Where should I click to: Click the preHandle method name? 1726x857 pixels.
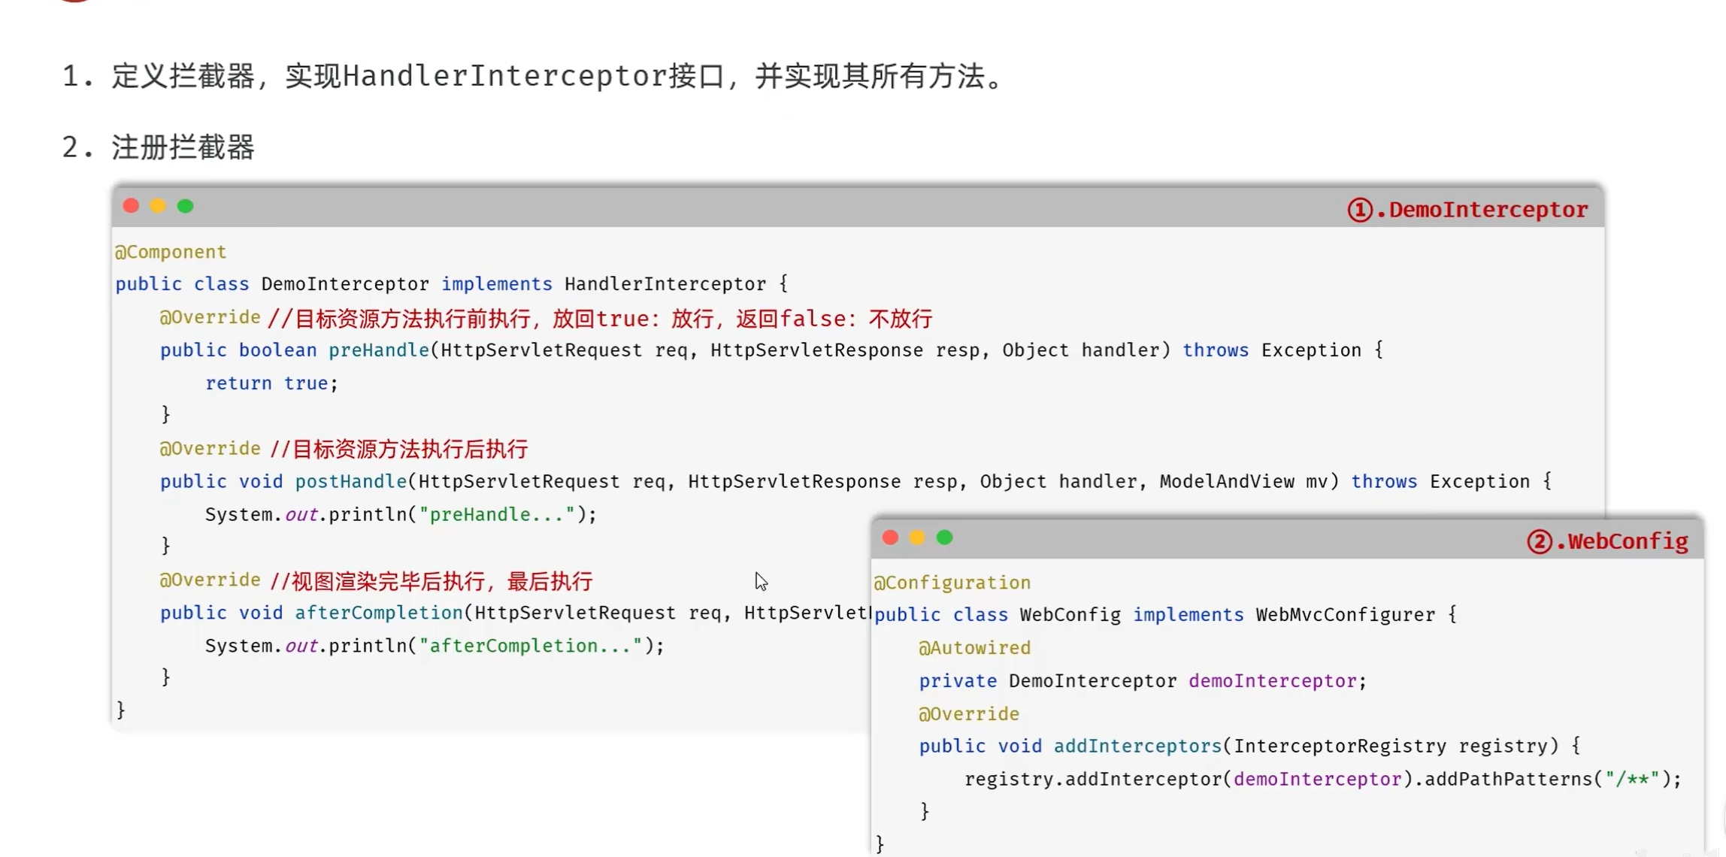pyautogui.click(x=379, y=350)
